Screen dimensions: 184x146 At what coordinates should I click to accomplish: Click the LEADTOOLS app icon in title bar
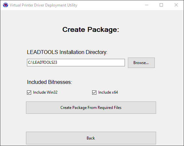pos(6,5)
